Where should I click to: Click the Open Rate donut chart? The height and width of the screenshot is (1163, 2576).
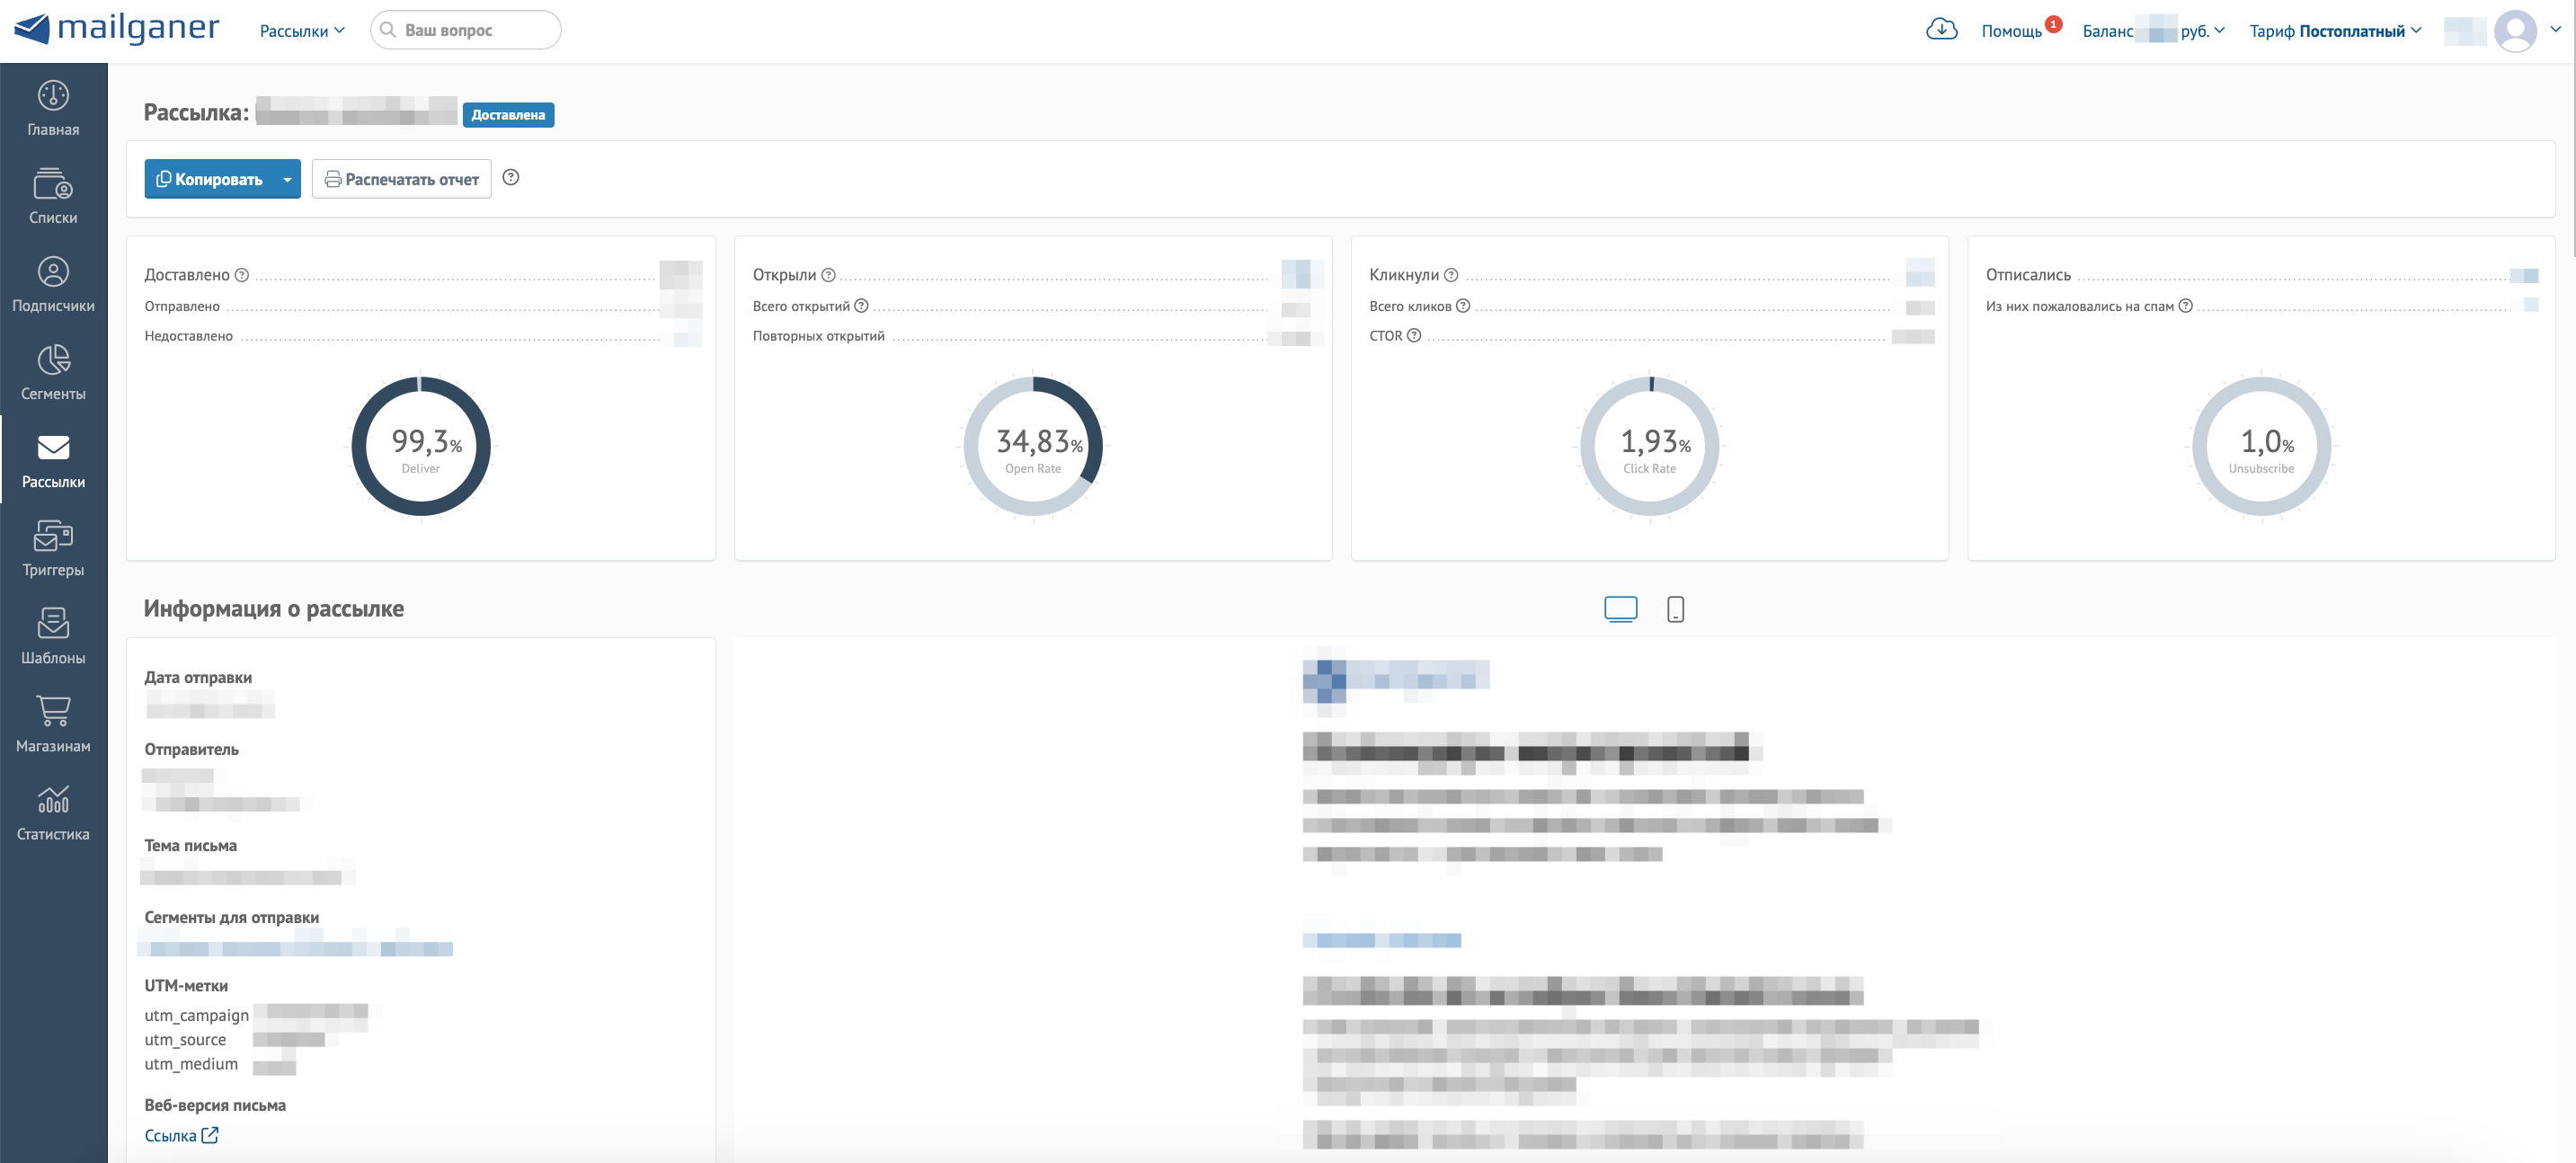pos(1033,447)
